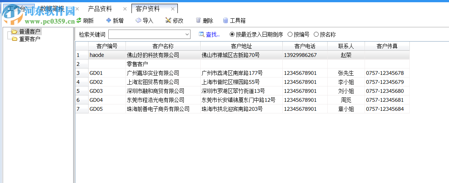Viewport: 449px width, 183px height.
Task: Click the 新增 add icon
Action: coord(109,20)
